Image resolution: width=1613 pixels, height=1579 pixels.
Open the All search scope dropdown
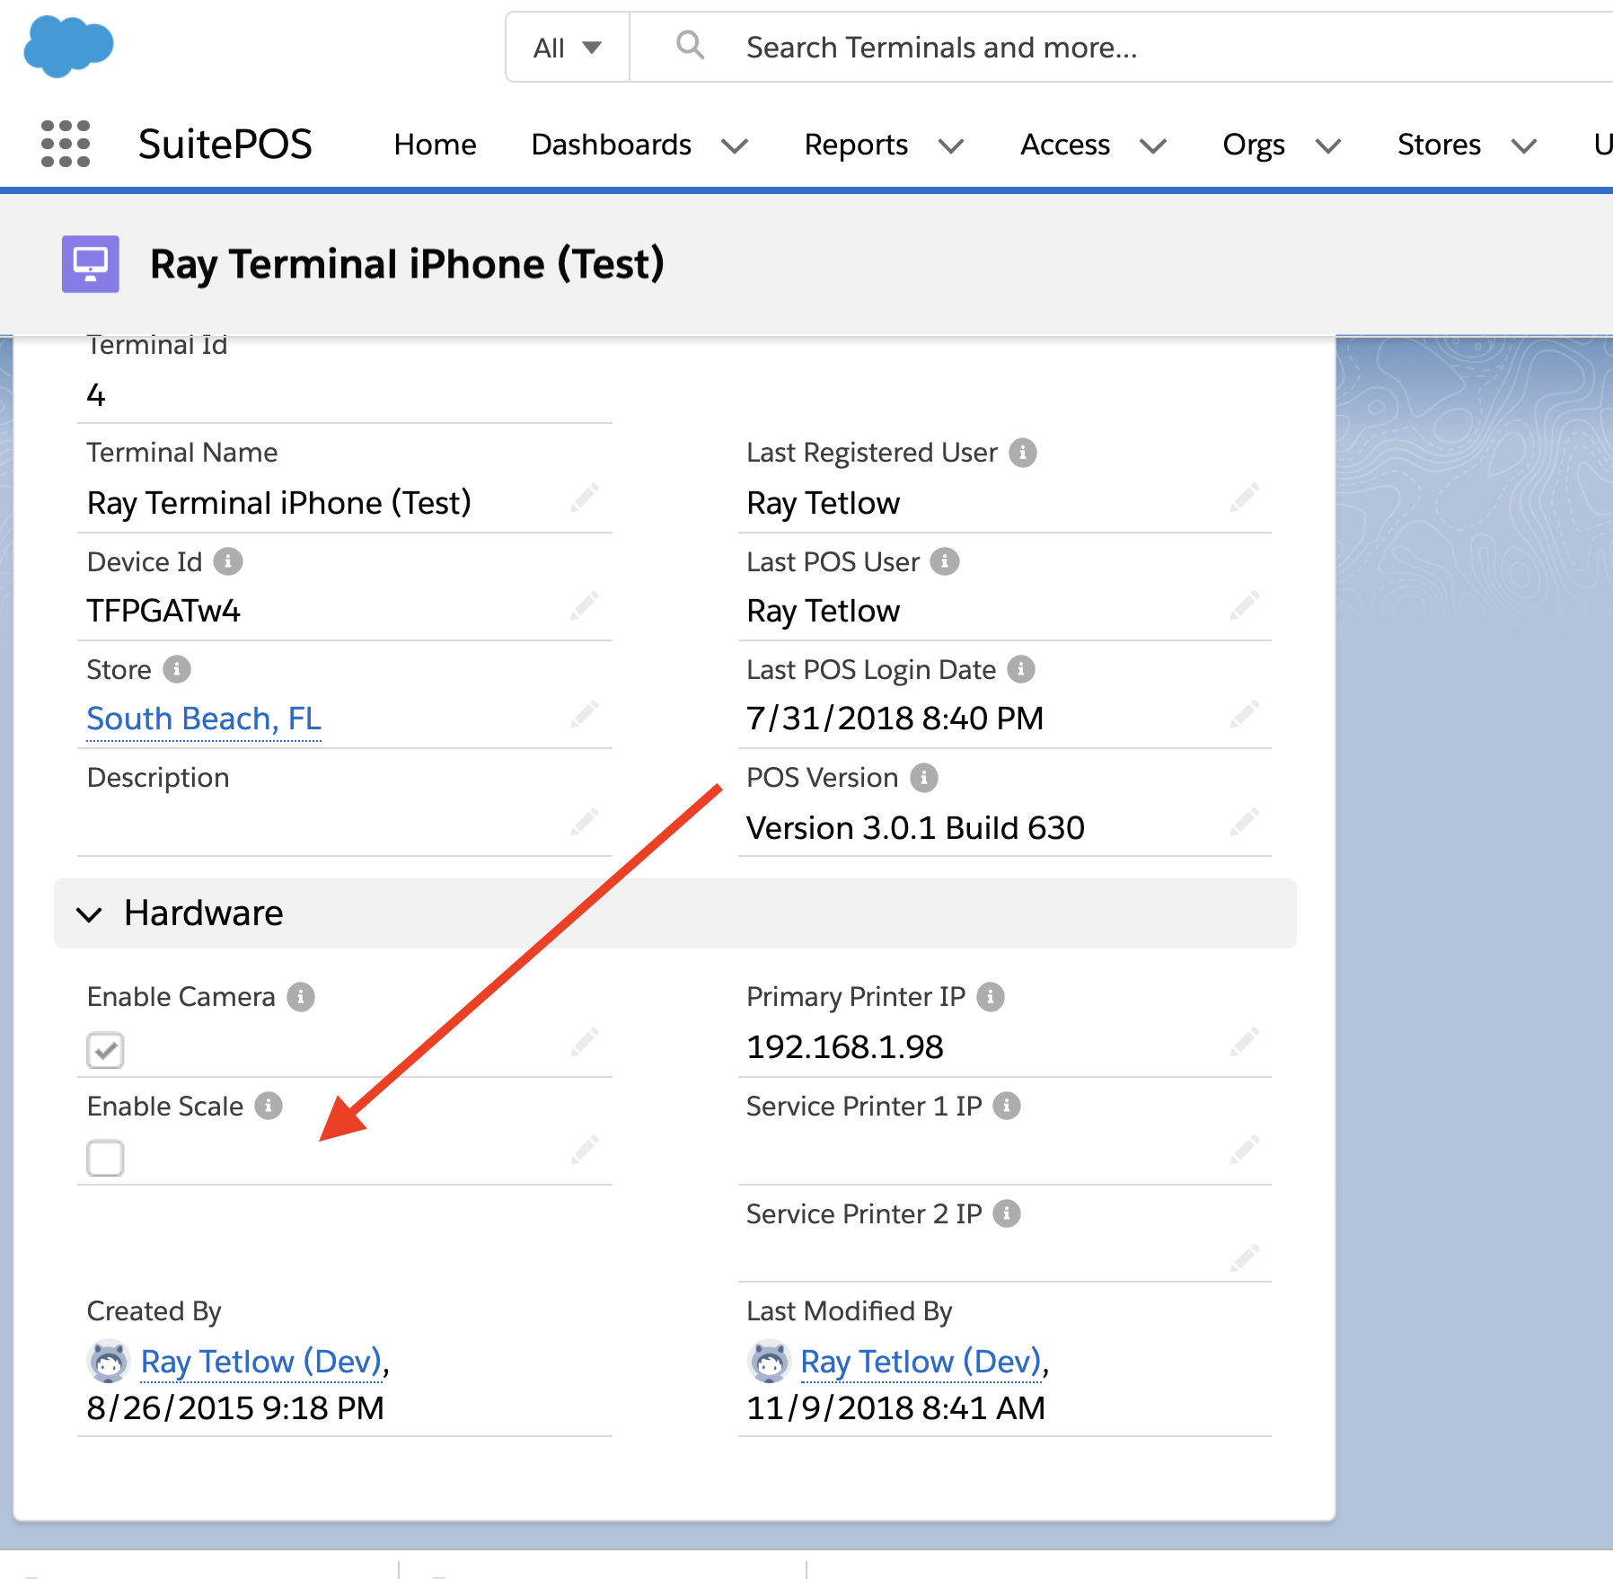point(568,47)
